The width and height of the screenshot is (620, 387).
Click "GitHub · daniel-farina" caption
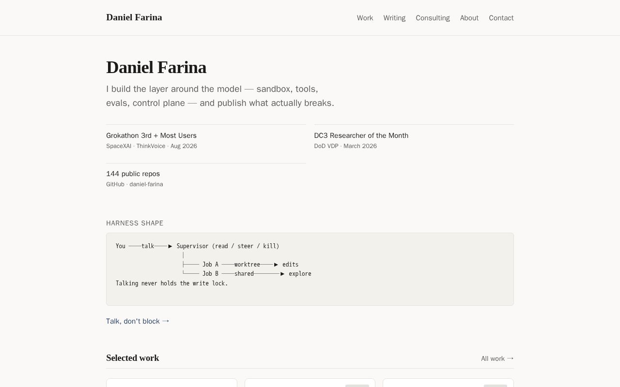[x=135, y=184]
